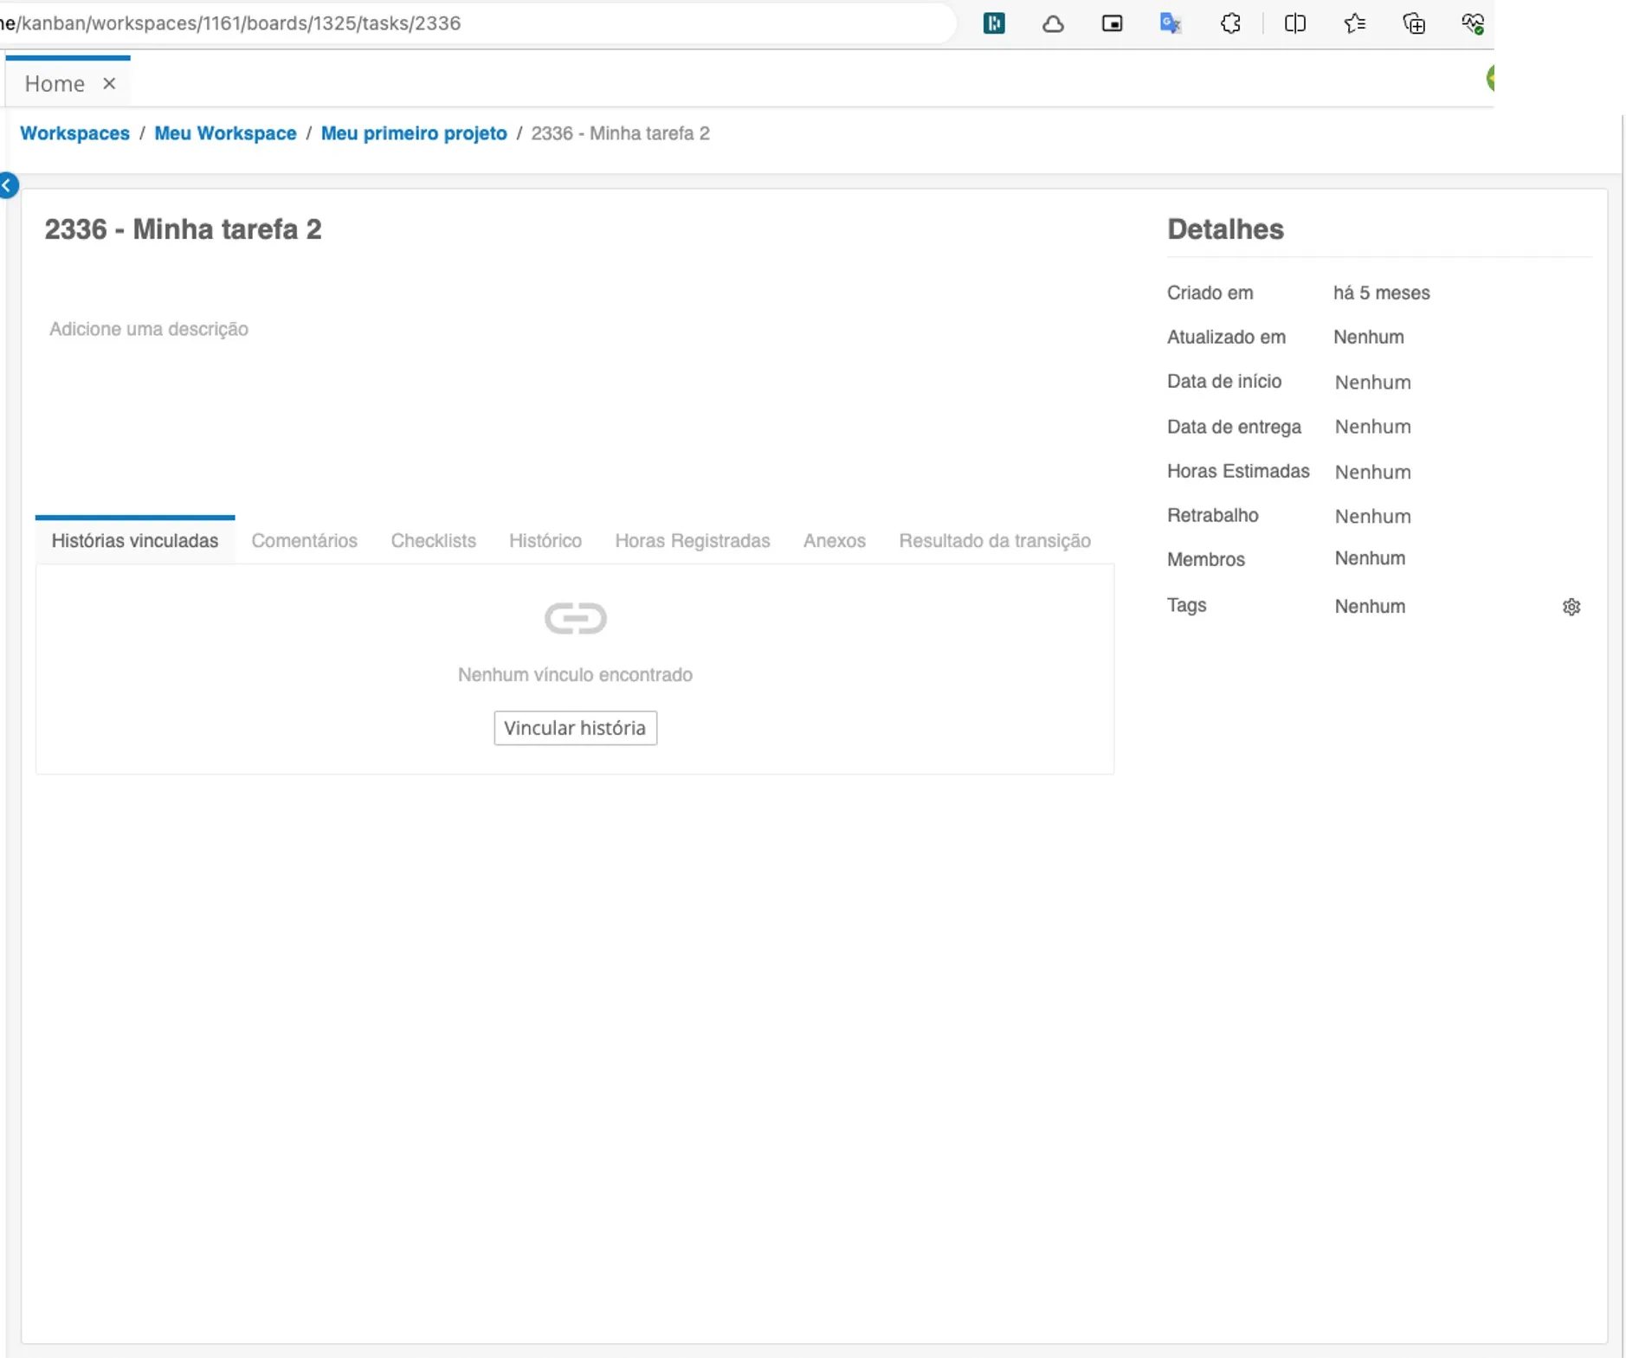Click the Google Translate icon in toolbar
The width and height of the screenshot is (1626, 1358).
pos(1171,23)
